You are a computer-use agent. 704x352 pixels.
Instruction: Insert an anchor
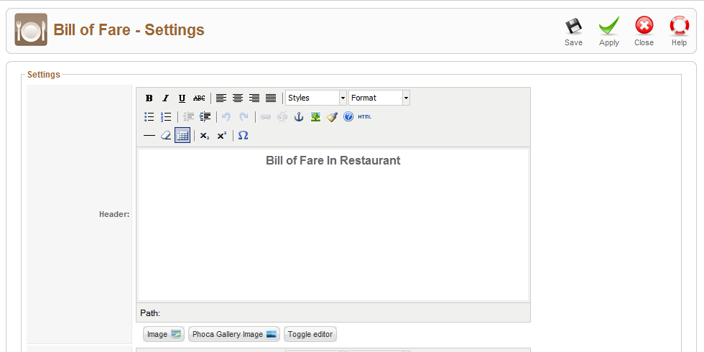click(x=299, y=116)
